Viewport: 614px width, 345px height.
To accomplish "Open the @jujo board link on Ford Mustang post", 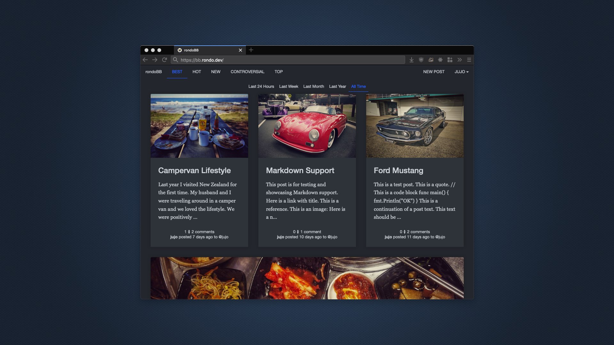I will pos(440,237).
